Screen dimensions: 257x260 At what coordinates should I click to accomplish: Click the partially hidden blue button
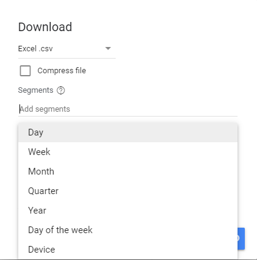241,239
